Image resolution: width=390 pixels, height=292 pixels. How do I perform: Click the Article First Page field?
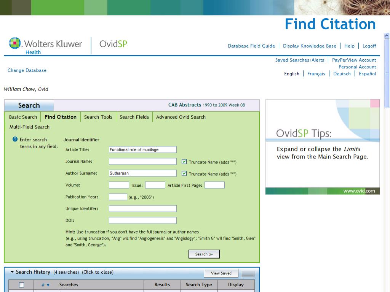(214, 185)
